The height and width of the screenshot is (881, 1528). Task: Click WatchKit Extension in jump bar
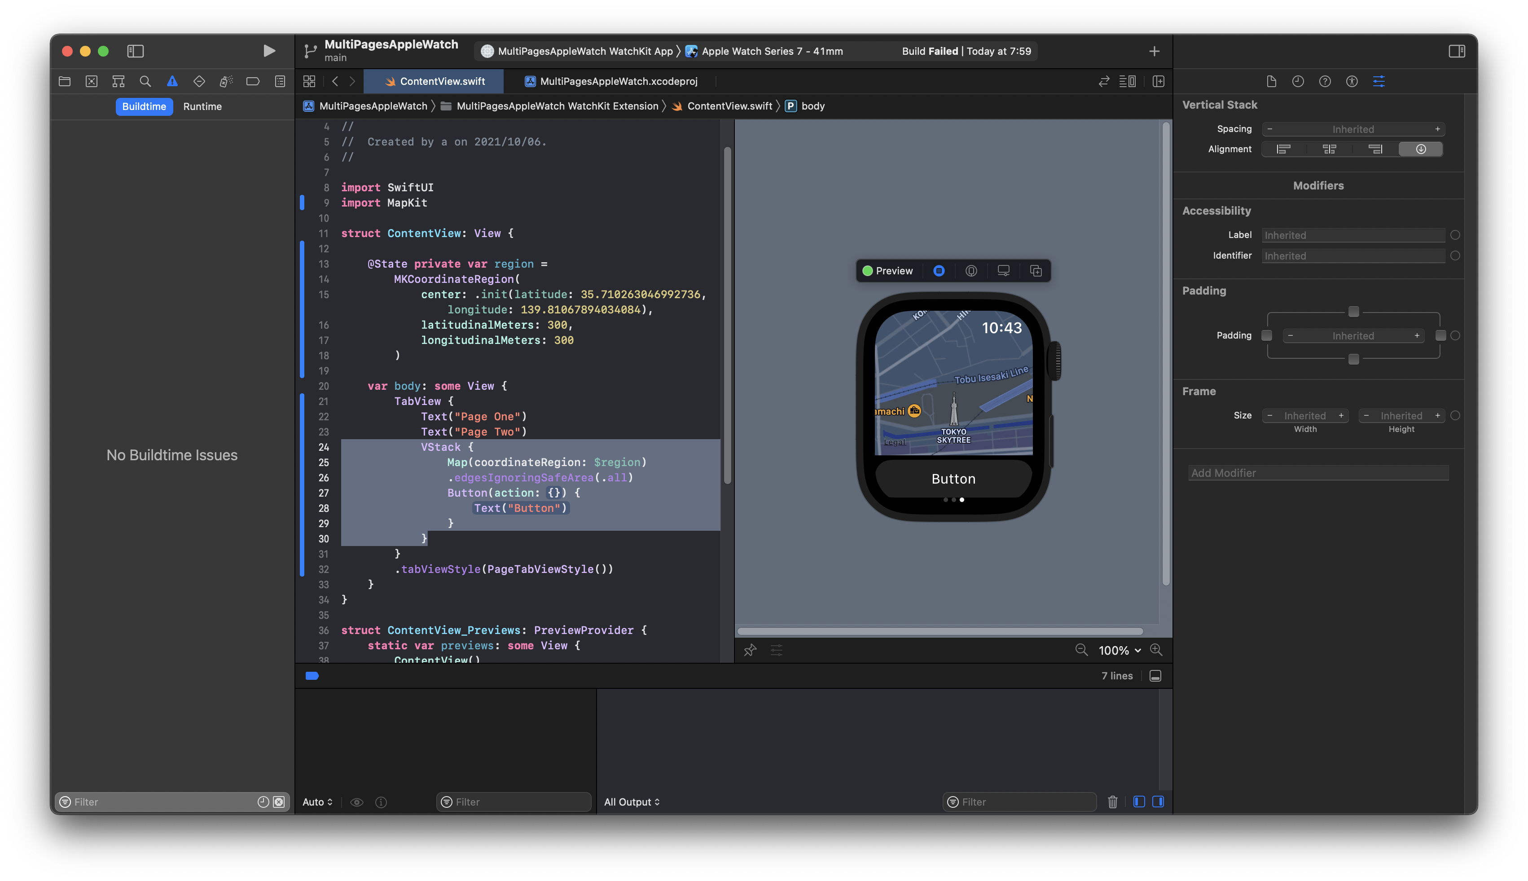click(550, 106)
